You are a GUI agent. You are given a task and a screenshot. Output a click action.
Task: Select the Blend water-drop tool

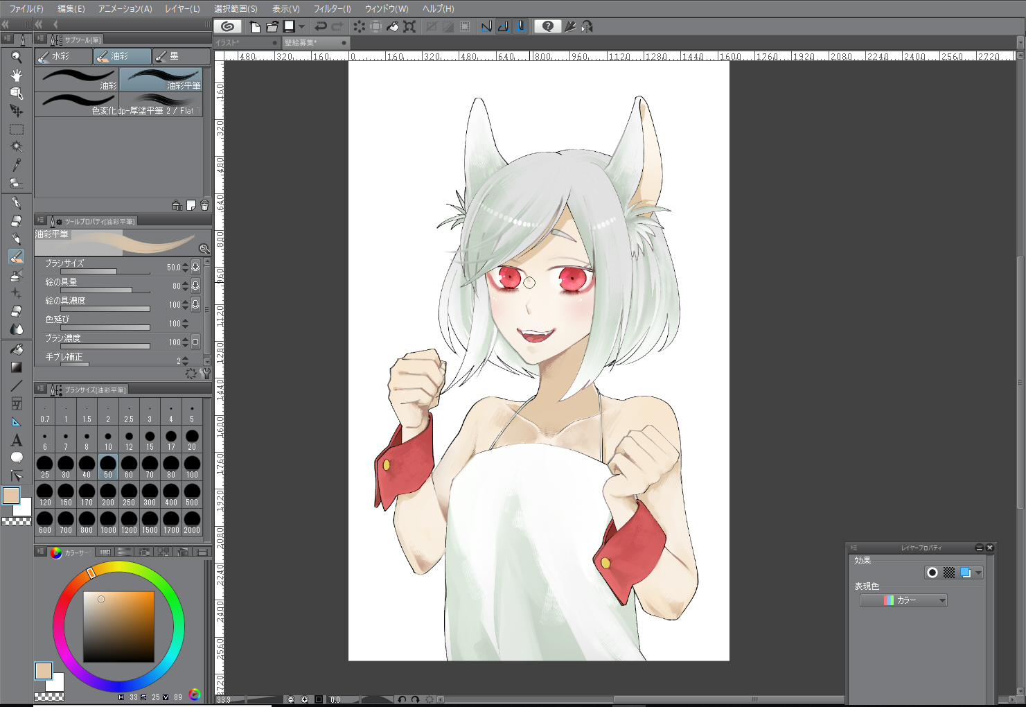(x=17, y=329)
